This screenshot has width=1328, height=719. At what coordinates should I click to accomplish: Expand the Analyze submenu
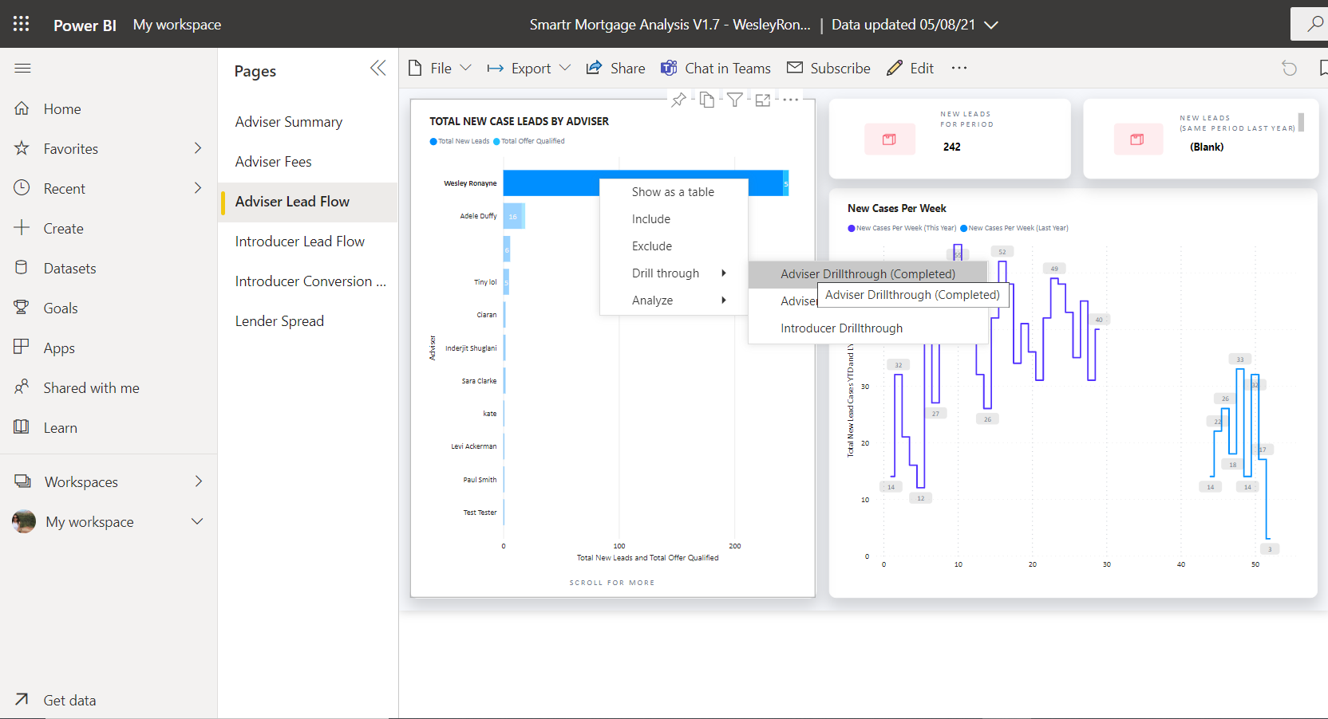674,301
